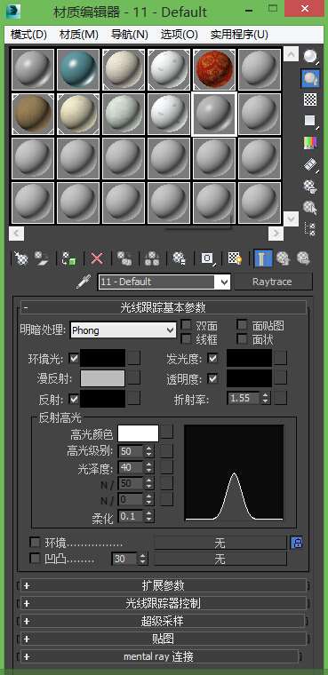Screen dimensions: 328x675
Task: Expand the 扩展参数 rollout
Action: 163,585
